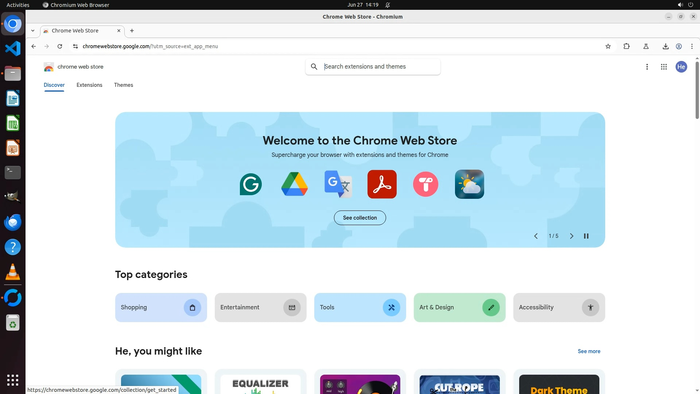Viewport: 700px width, 394px height.
Task: Bookmark this page with the star icon
Action: [x=608, y=46]
